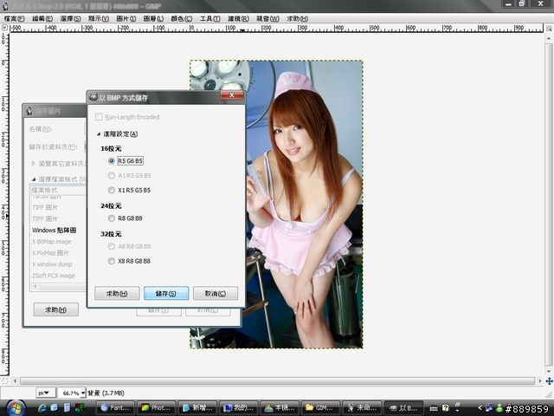Open the 編輯(E) menu
This screenshot has height=416, width=554.
pyautogui.click(x=42, y=18)
